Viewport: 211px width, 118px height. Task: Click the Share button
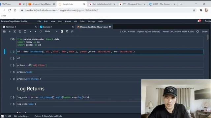(x=204, y=31)
